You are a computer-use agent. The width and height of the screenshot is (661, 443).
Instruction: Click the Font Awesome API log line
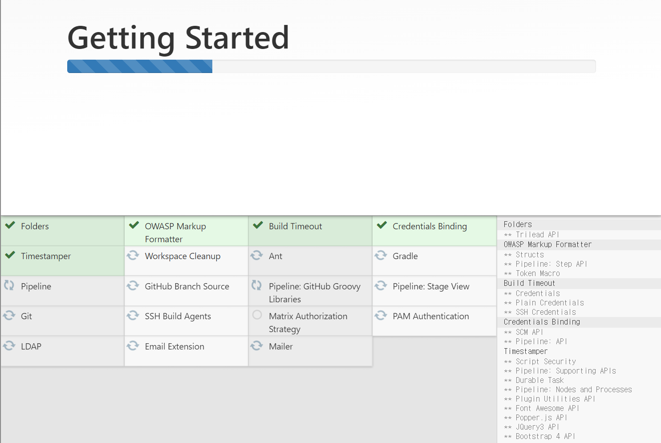coord(541,408)
